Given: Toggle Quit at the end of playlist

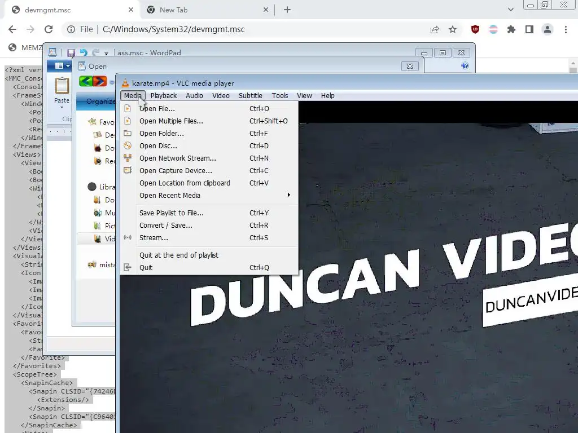Looking at the screenshot, I should [209, 255].
